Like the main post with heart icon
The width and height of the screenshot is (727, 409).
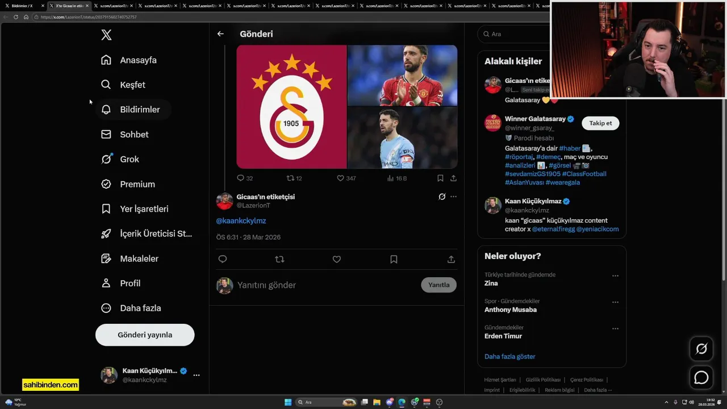(337, 259)
